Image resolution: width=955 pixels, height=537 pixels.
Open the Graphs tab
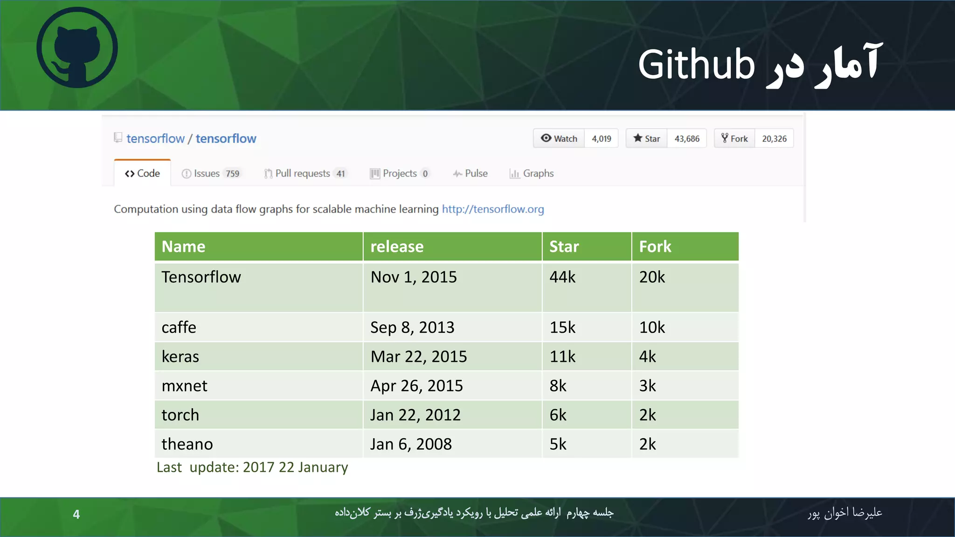click(x=532, y=173)
